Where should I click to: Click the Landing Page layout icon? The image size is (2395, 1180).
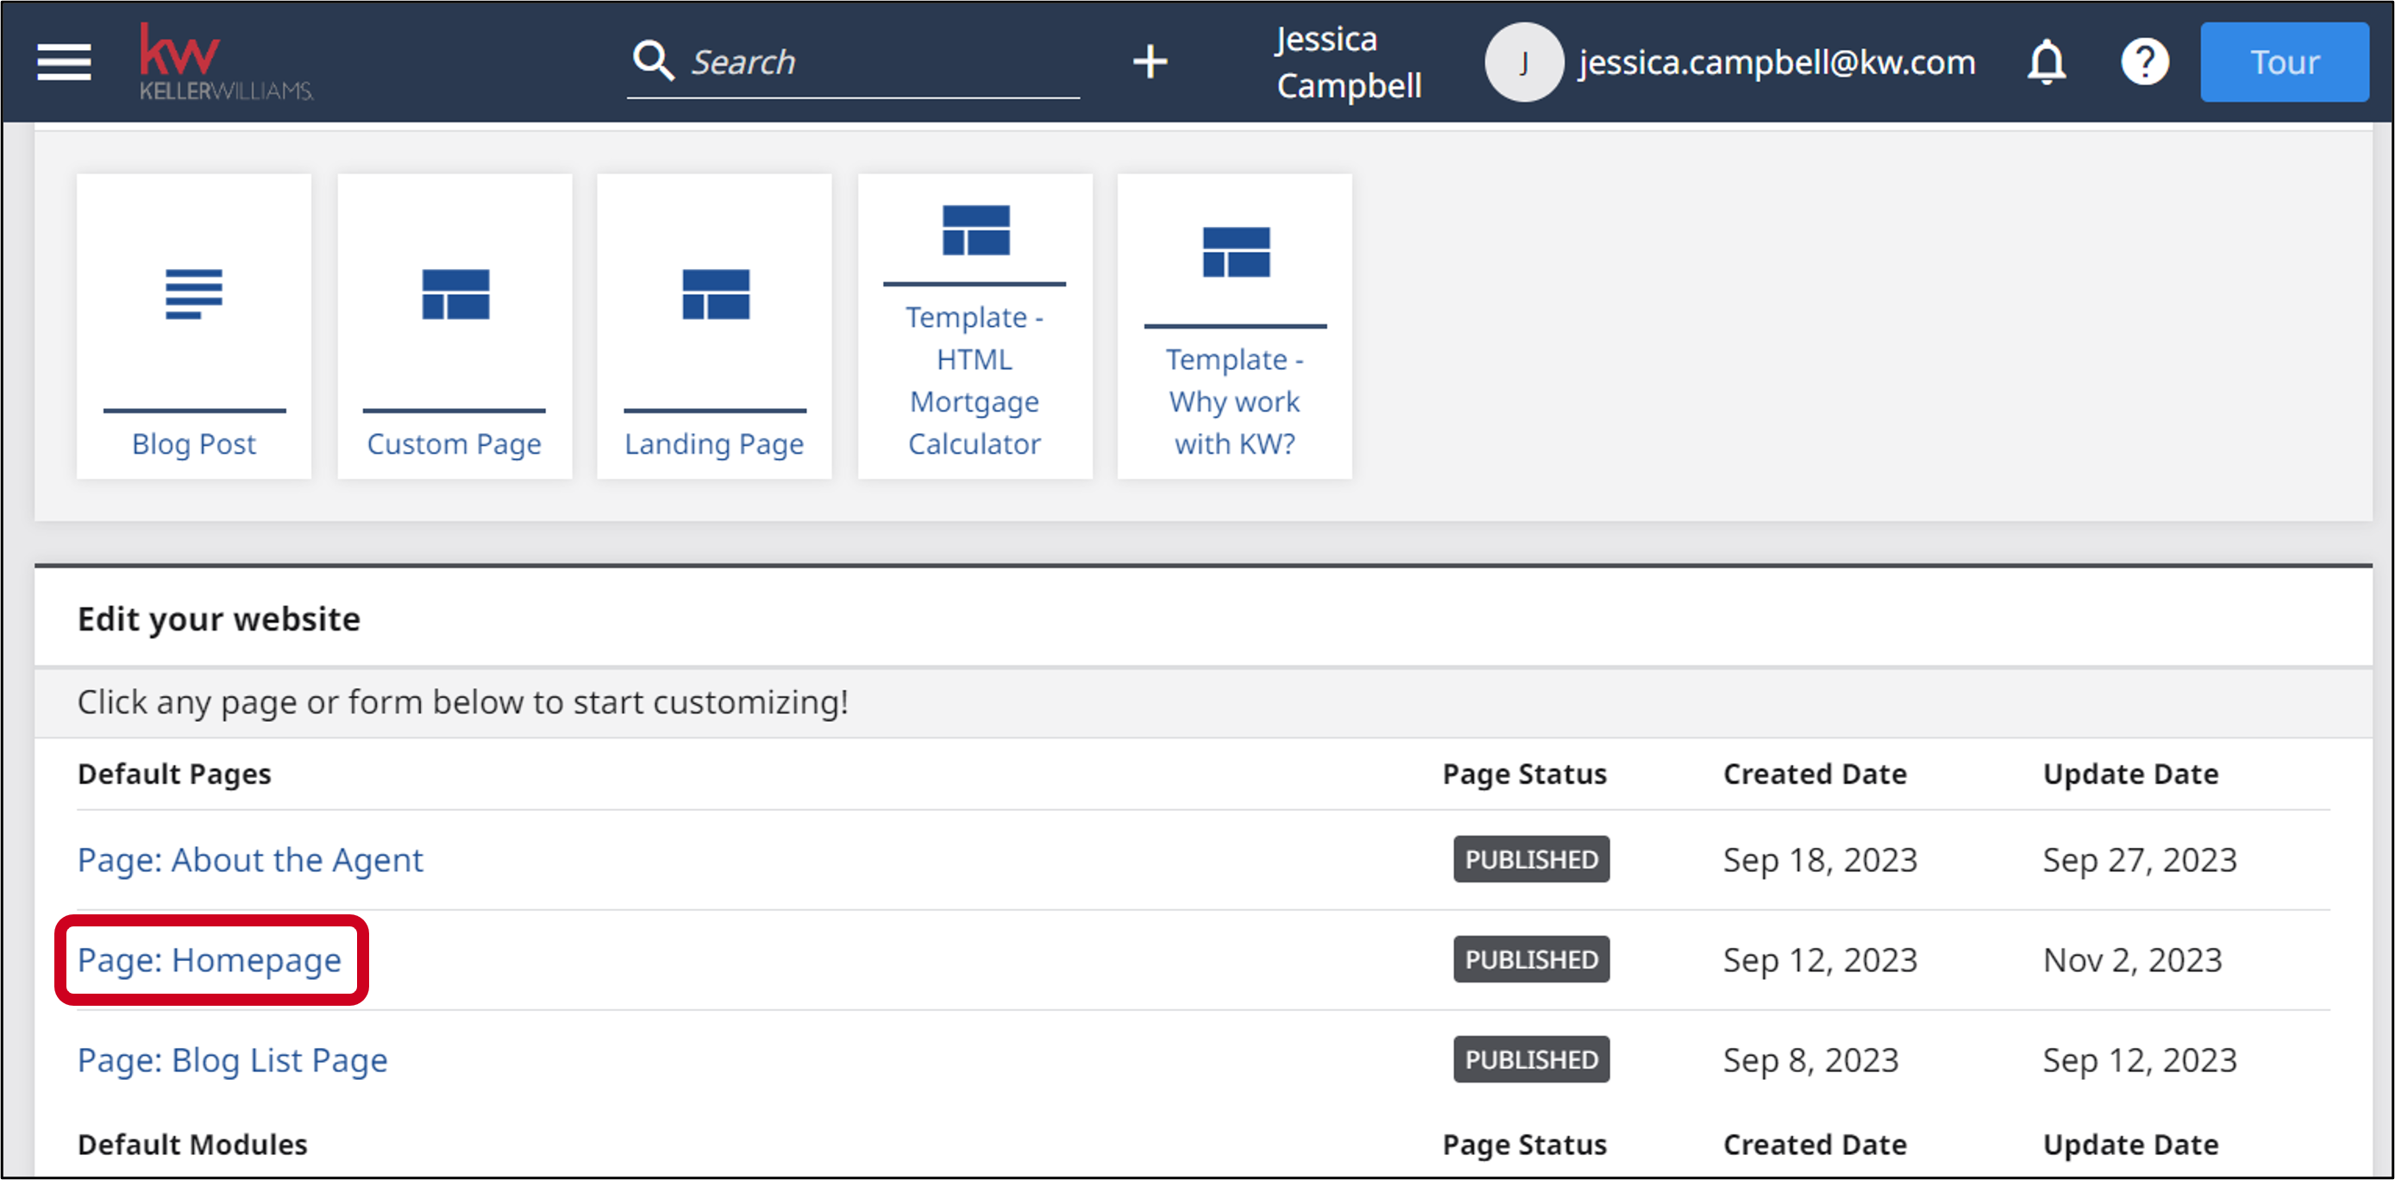(715, 294)
